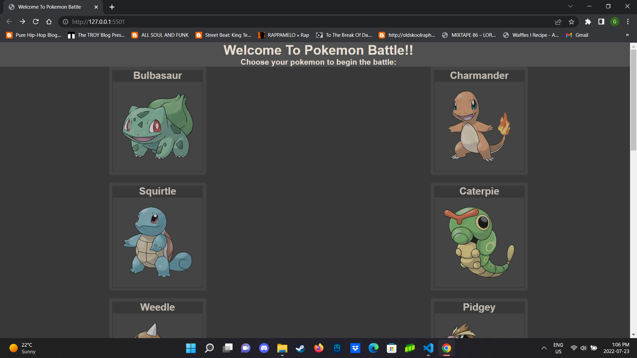Bookmark this page with the star icon
This screenshot has height=358, width=637.
(571, 22)
